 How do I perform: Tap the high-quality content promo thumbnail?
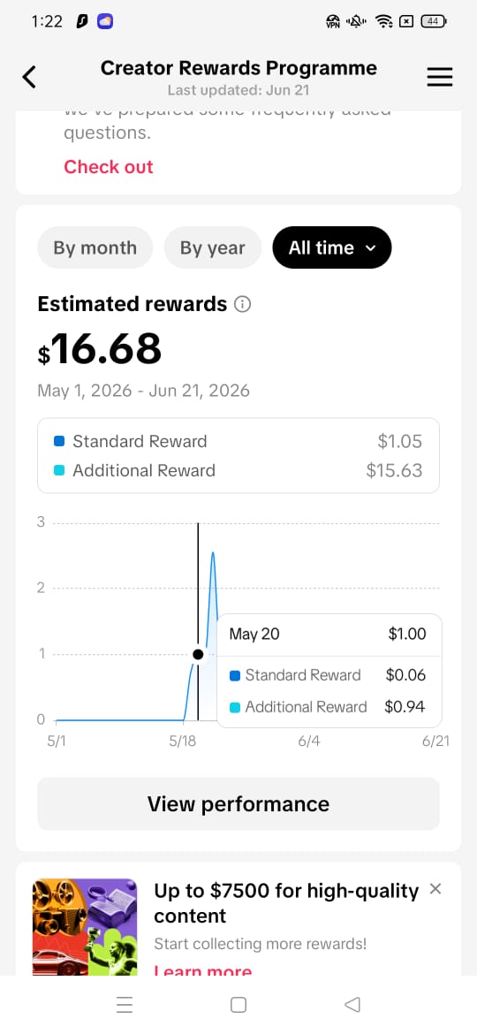coord(85,926)
